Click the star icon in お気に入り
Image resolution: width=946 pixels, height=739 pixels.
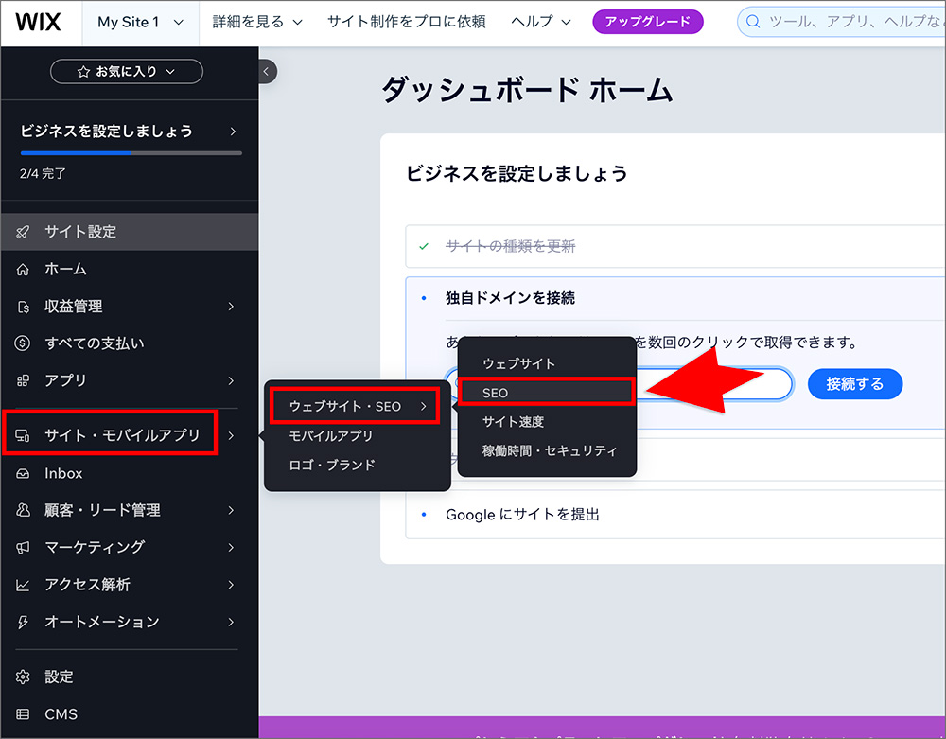click(83, 72)
